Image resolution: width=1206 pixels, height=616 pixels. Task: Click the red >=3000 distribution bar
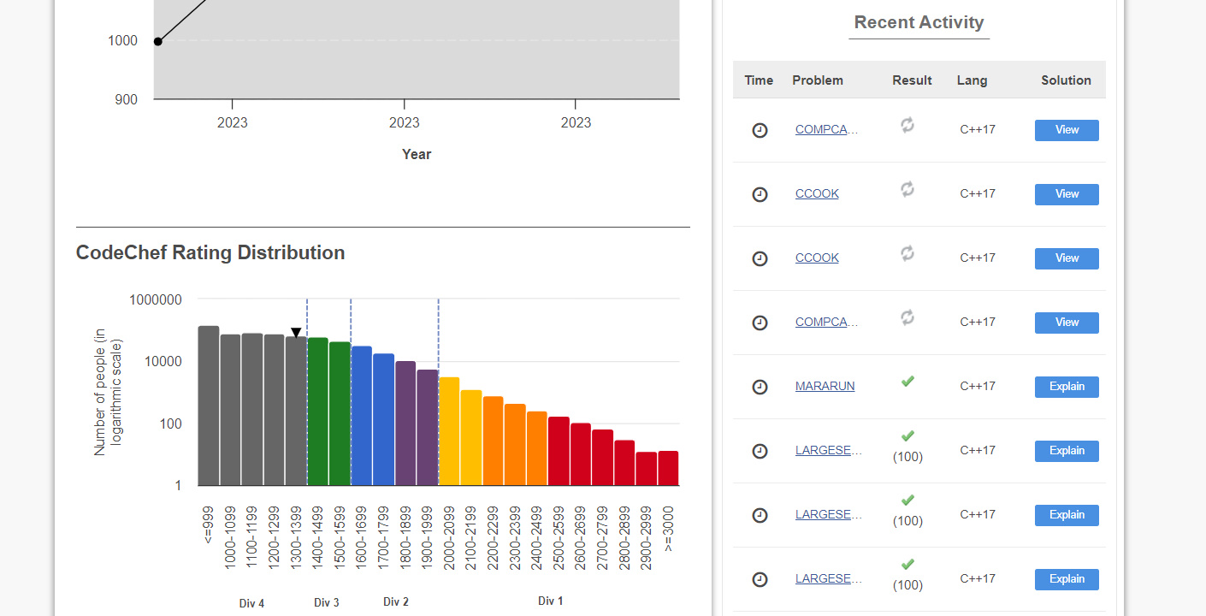pyautogui.click(x=668, y=468)
